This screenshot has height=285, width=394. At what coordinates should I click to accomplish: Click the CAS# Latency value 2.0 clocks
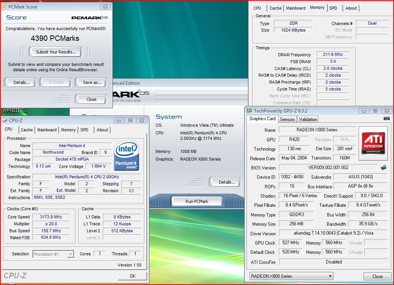coord(333,68)
